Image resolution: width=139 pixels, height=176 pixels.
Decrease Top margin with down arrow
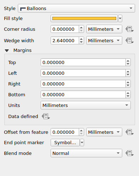(x=128, y=64)
